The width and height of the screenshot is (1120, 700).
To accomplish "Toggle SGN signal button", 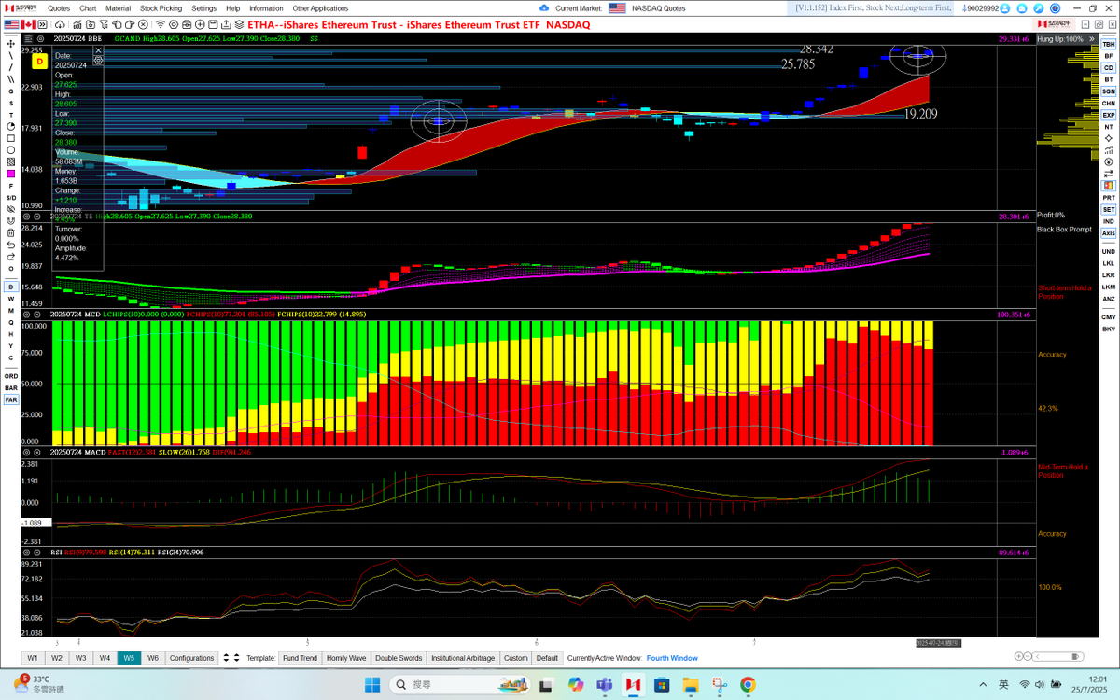I will [1108, 91].
